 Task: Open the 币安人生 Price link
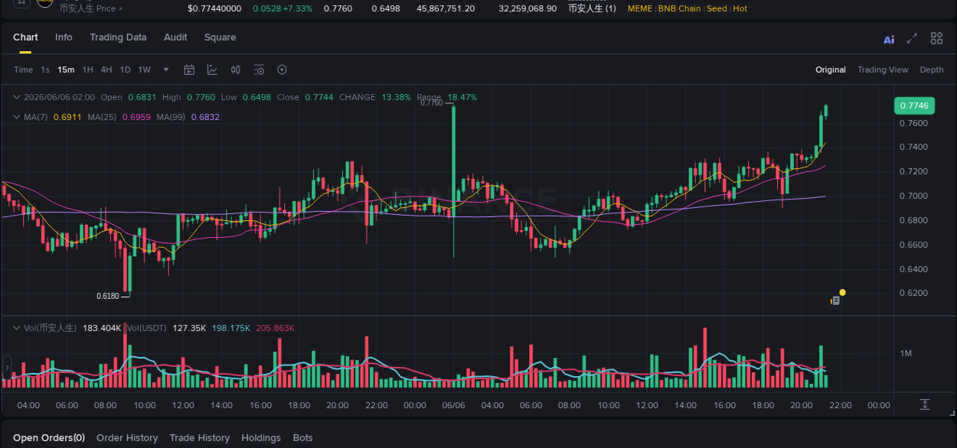pyautogui.click(x=90, y=8)
